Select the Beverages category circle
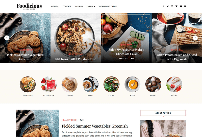Screen dimensions: 202x137 [48, 84]
